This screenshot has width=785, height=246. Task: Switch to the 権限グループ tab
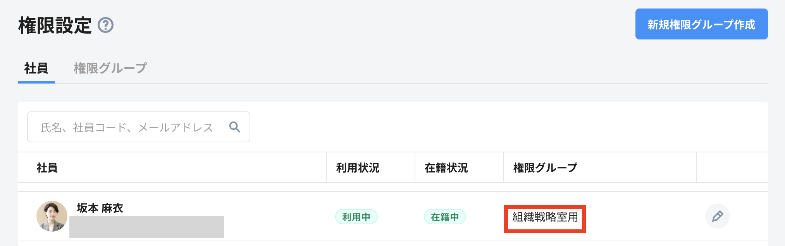[110, 68]
